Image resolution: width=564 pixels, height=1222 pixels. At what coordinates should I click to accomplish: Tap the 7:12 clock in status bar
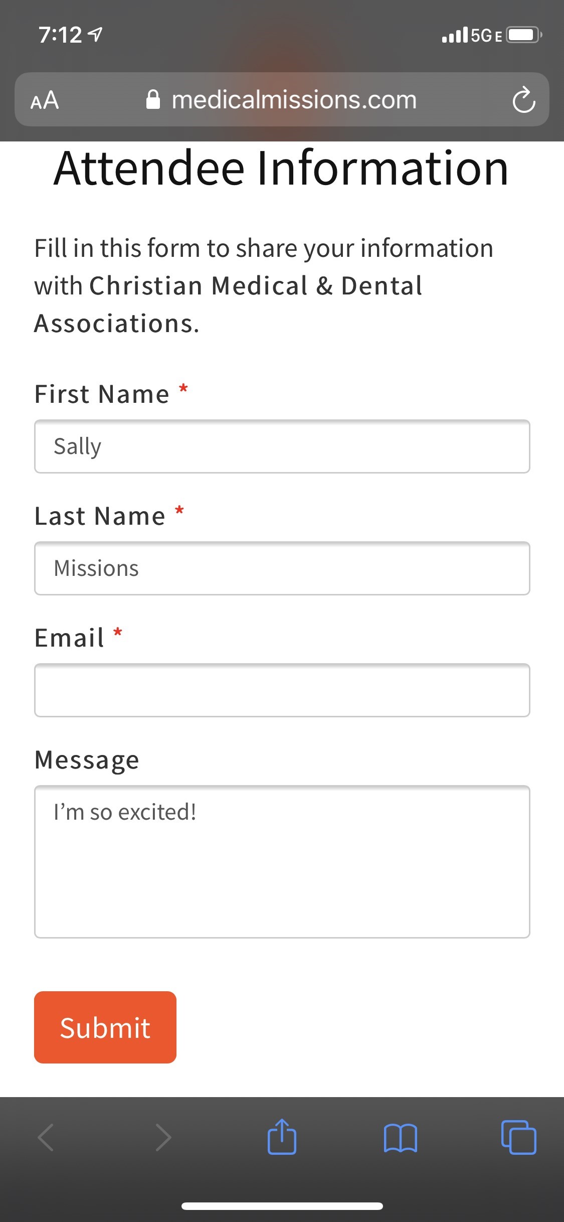pos(60,35)
